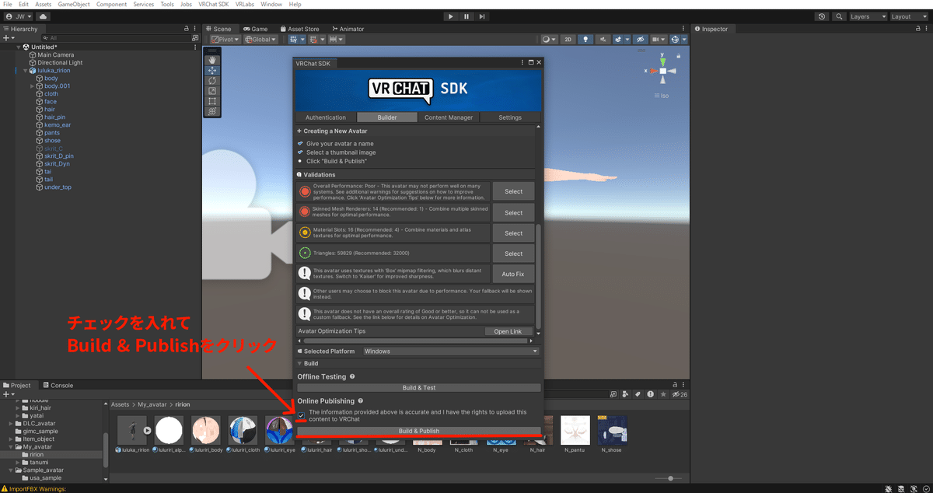Open the Global handle rotation dropdown
The height and width of the screenshot is (493, 933).
point(260,39)
